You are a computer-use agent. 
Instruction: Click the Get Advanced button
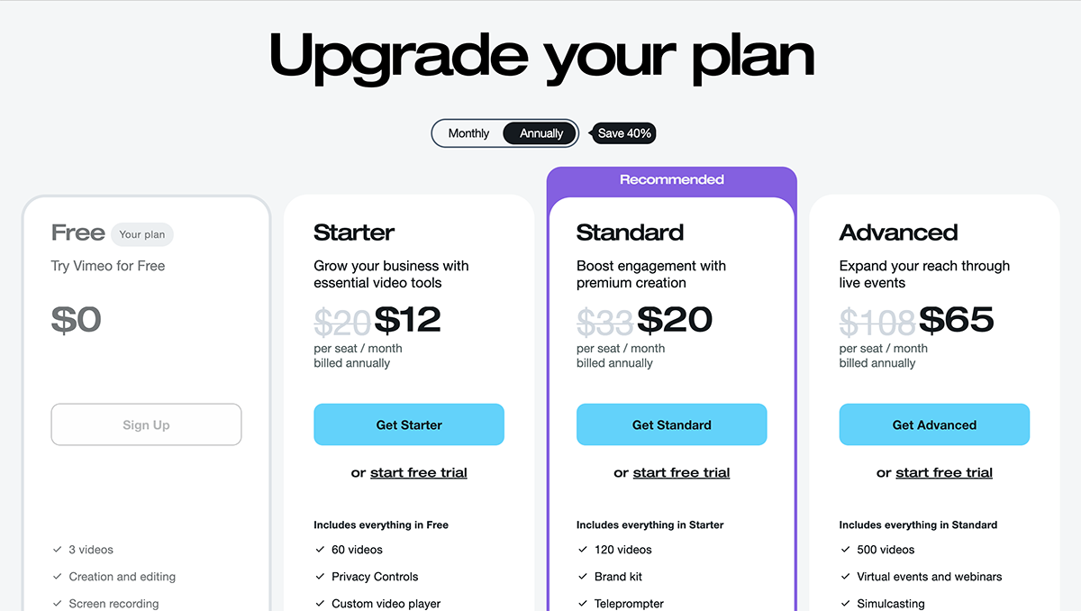point(934,424)
